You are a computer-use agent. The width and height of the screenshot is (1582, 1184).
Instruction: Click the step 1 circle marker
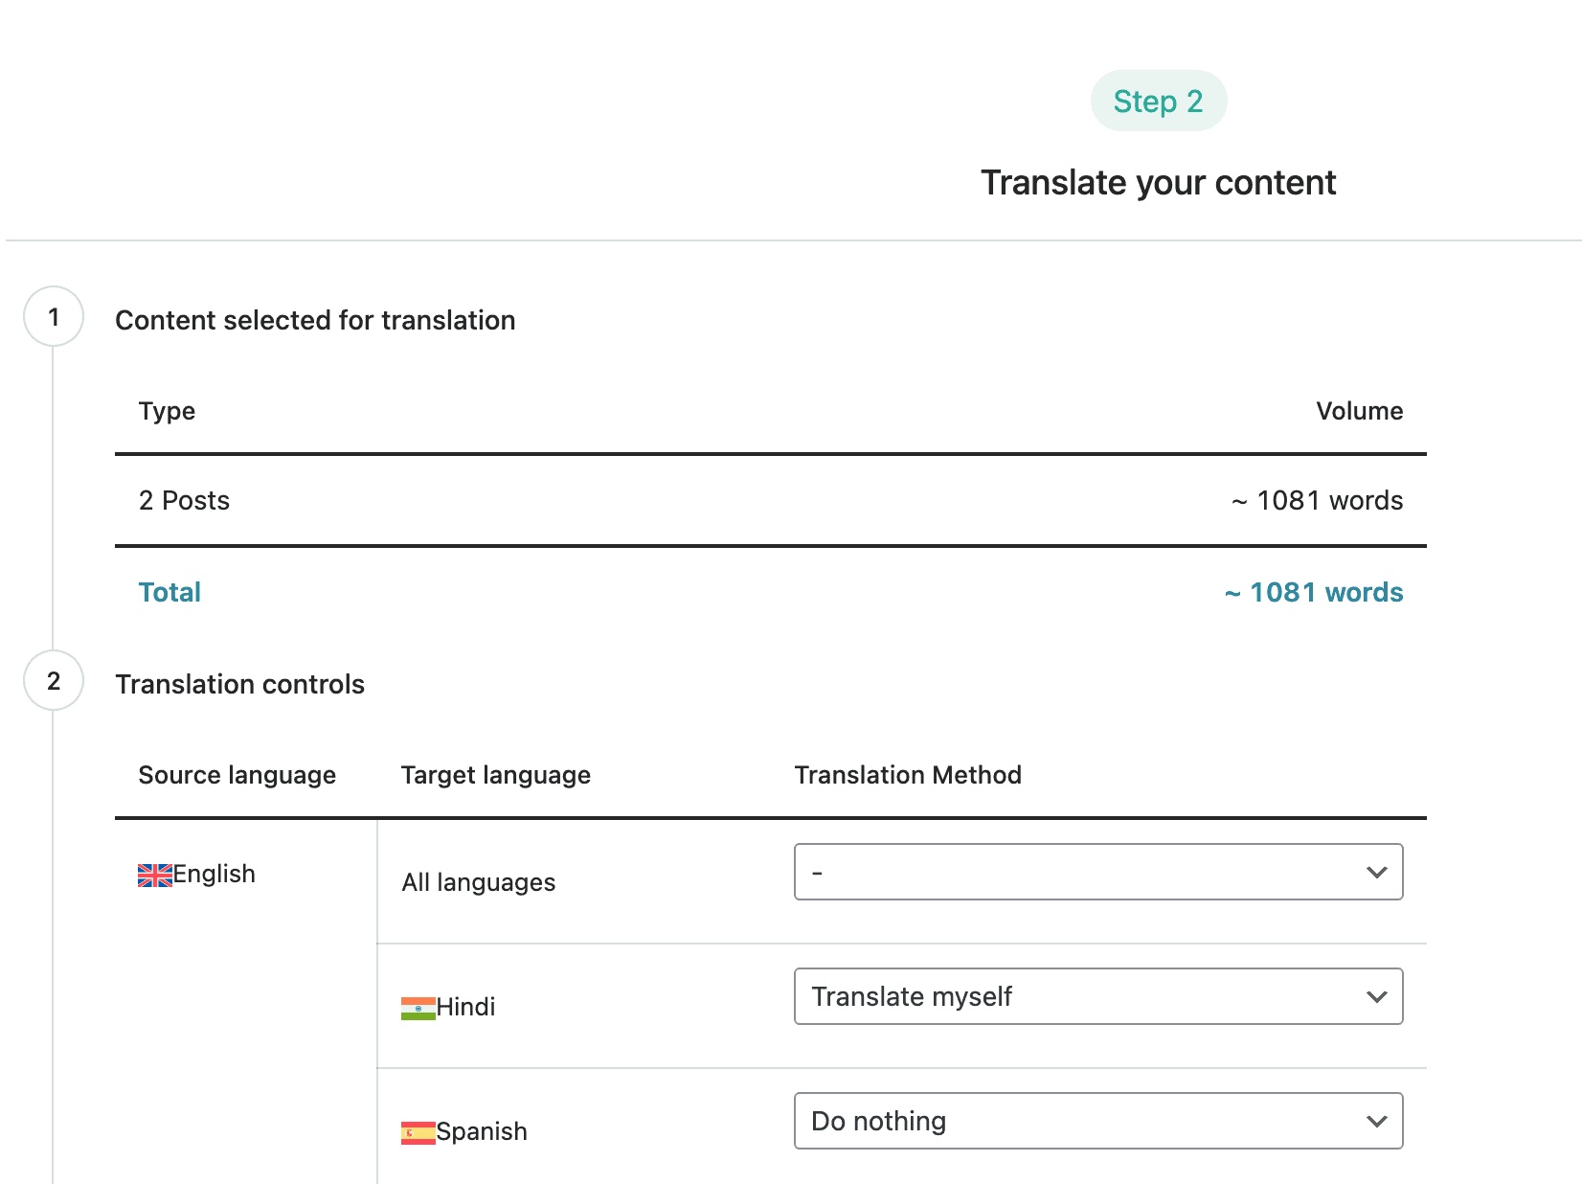tap(54, 316)
